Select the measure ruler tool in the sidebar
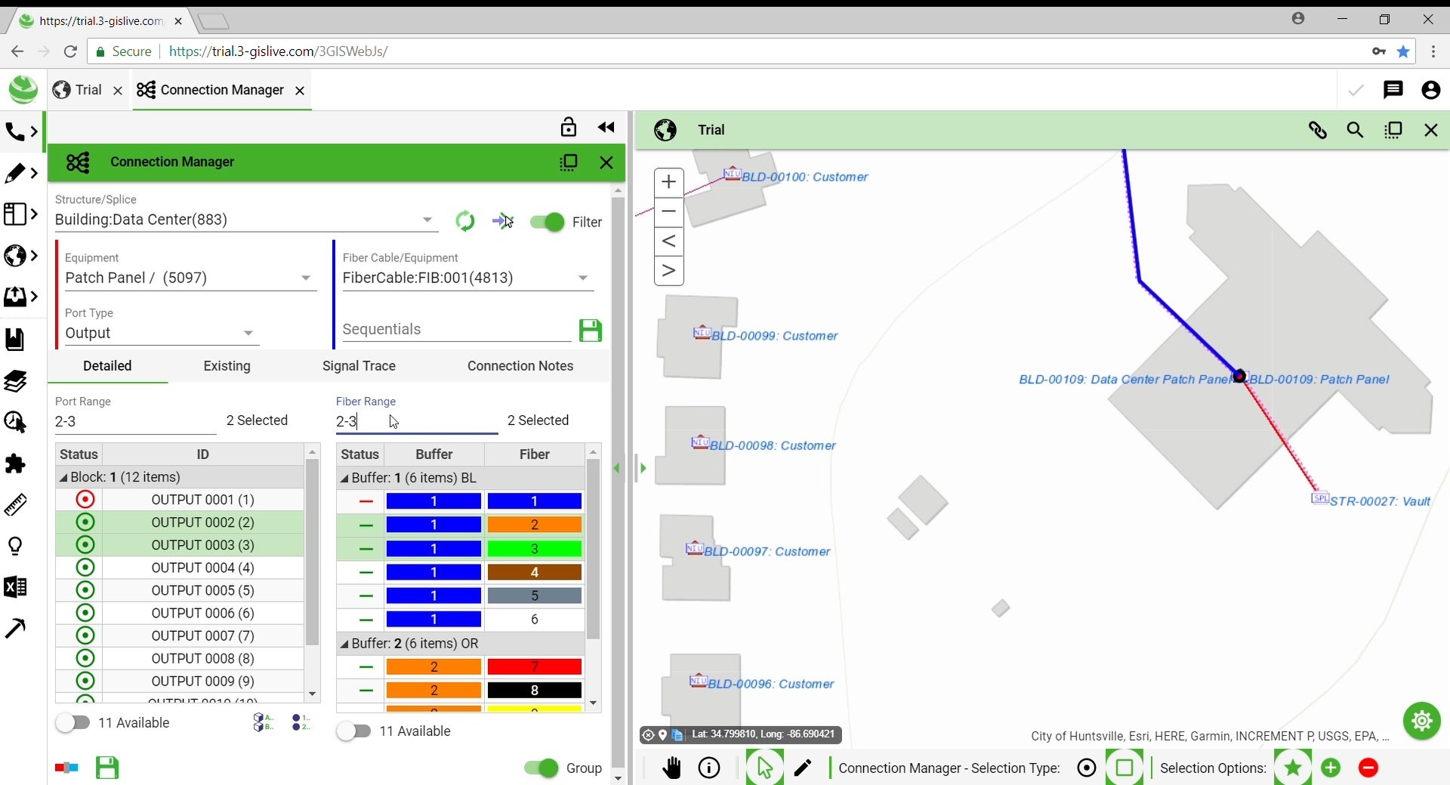 click(17, 504)
